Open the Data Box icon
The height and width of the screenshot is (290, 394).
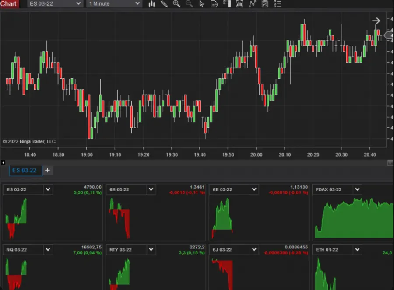click(x=214, y=4)
